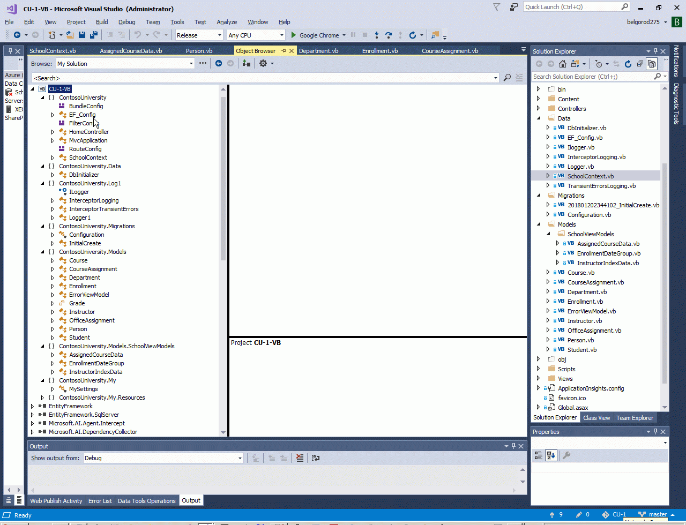Toggle the pin on the Object Browser tab
This screenshot has width=686, height=525.
pos(284,51)
